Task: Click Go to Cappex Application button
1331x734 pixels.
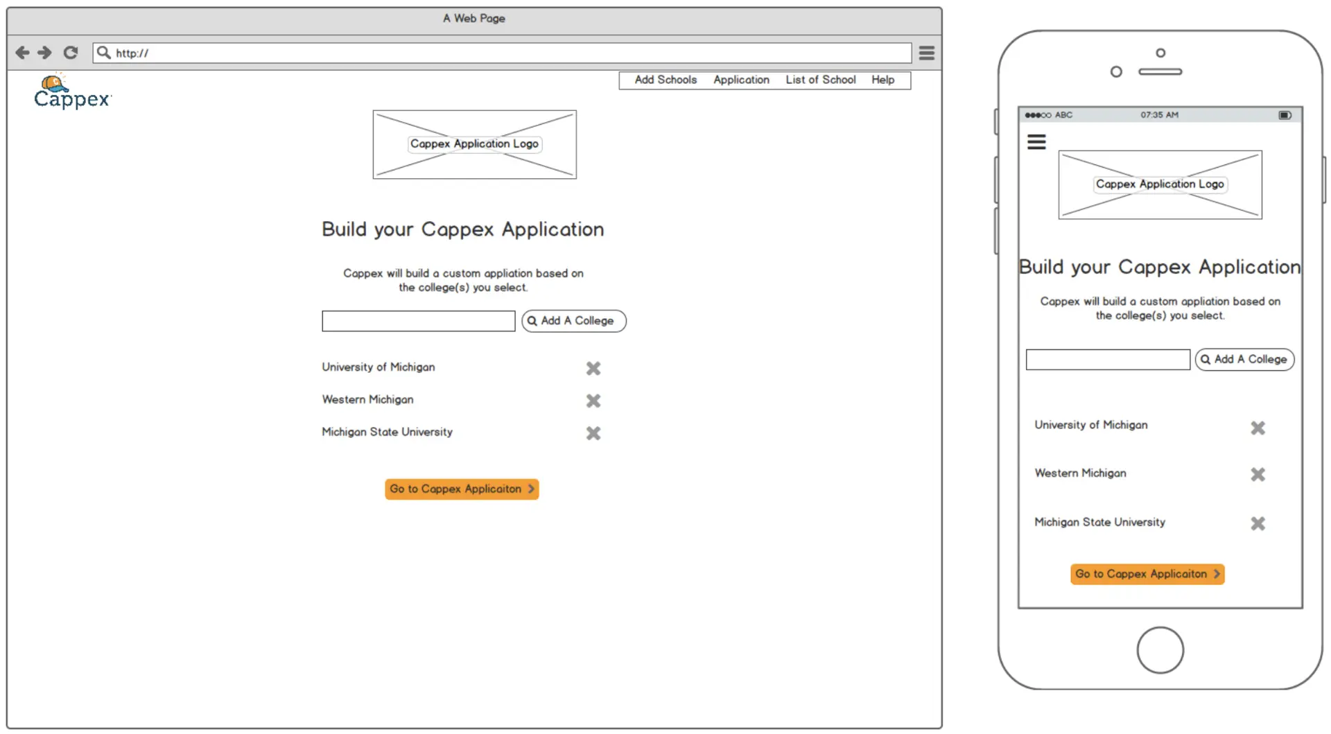Action: (462, 489)
